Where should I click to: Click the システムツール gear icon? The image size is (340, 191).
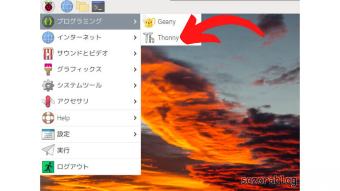tap(48, 85)
